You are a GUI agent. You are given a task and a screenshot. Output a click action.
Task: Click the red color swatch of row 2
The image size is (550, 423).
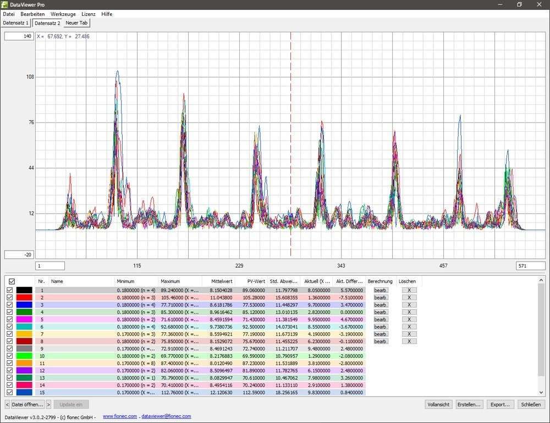coord(24,297)
